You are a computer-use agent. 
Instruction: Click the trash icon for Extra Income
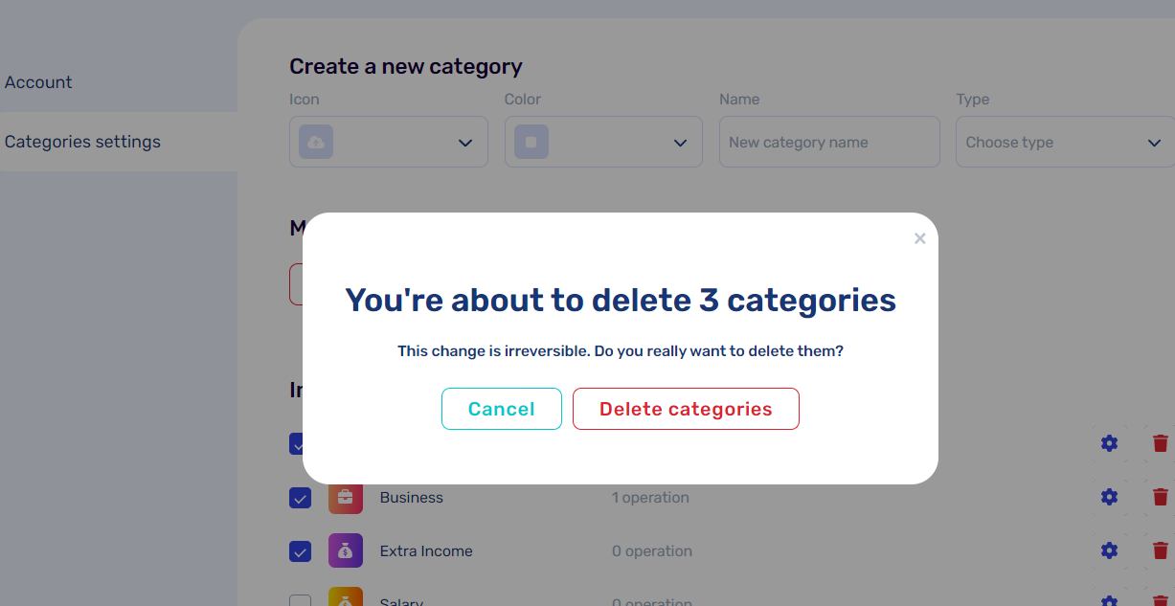pos(1160,550)
